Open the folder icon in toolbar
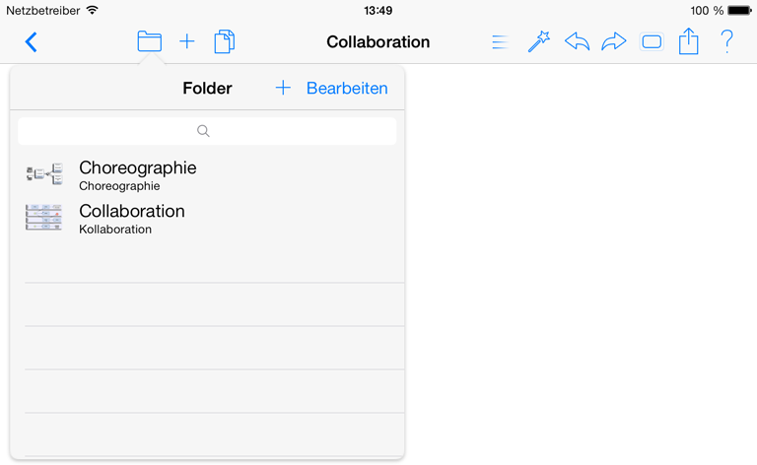Image resolution: width=757 pixels, height=465 pixels. [149, 41]
